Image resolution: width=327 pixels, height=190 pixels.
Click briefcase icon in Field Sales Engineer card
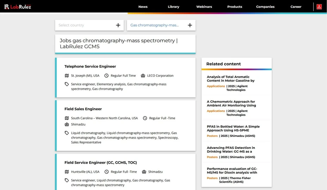pos(67,124)
